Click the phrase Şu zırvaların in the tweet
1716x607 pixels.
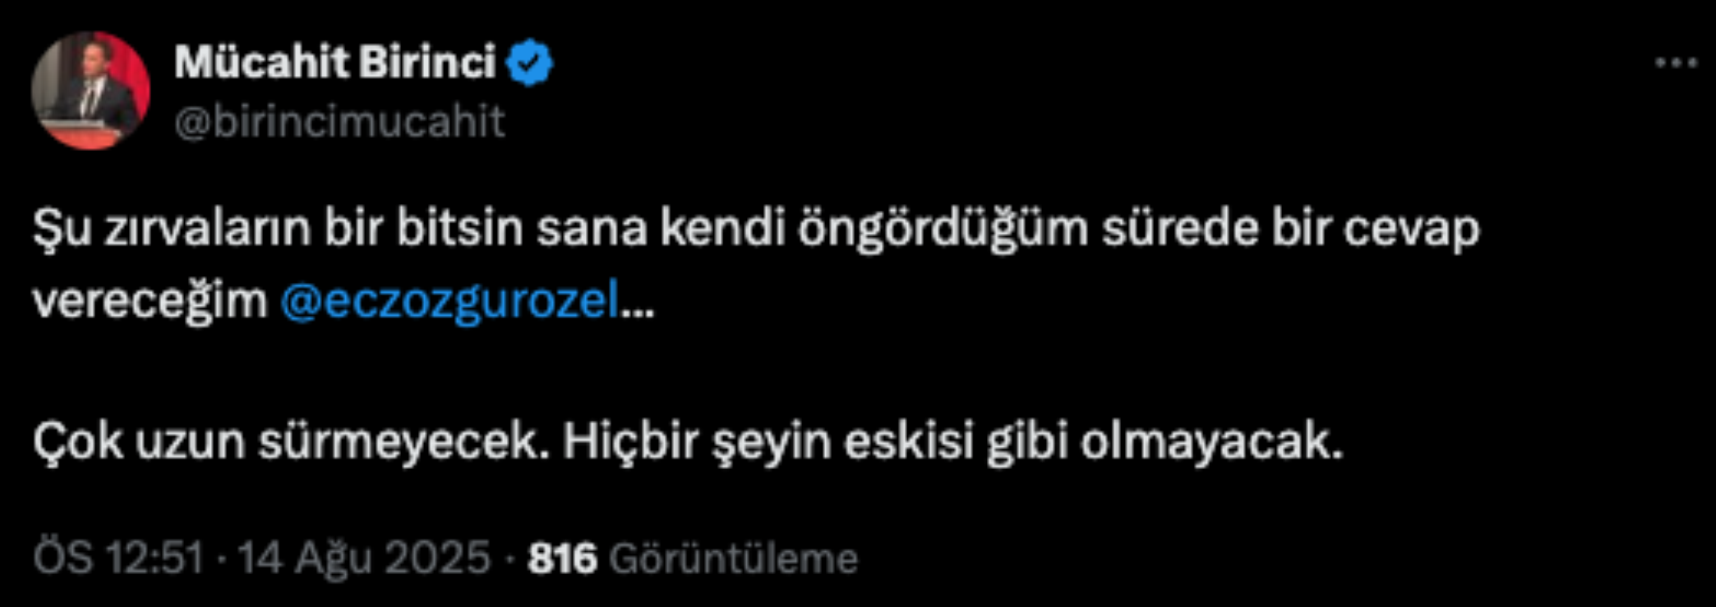(172, 229)
